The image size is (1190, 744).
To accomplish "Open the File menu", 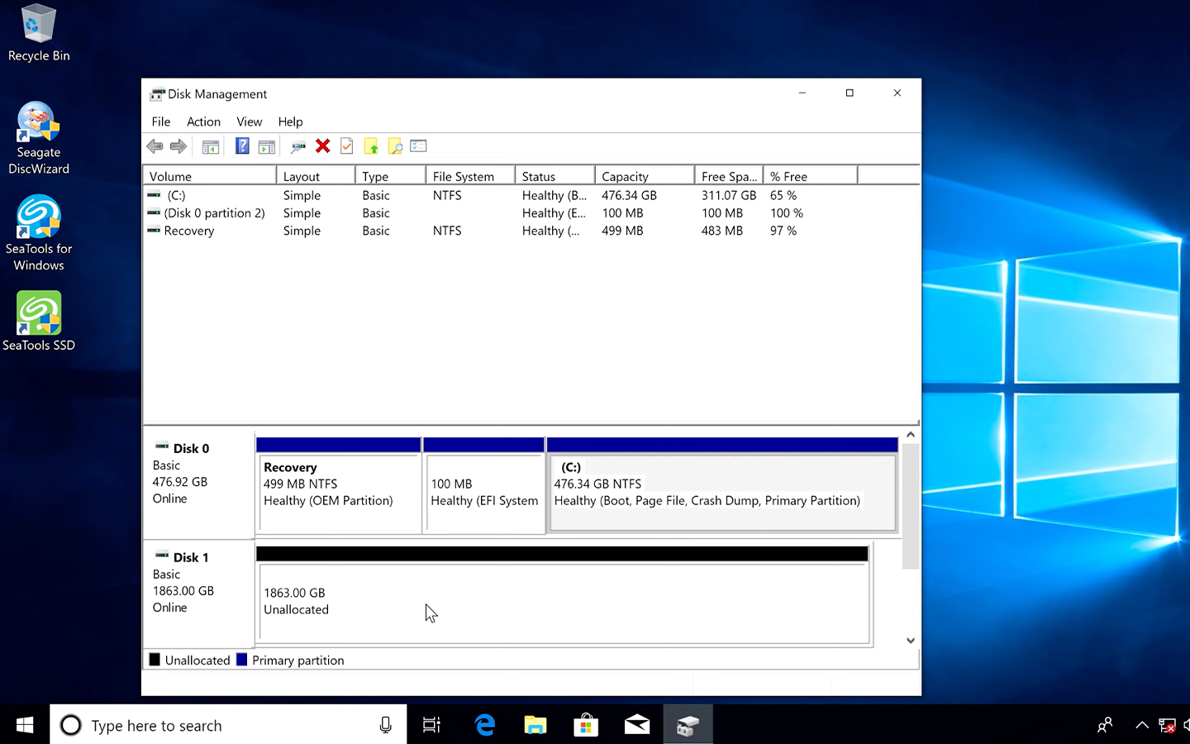I will click(x=161, y=122).
